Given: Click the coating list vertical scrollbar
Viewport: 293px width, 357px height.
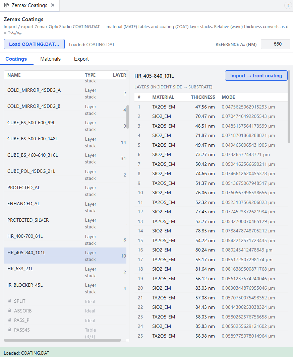Looking at the screenshot, I should coord(128,117).
